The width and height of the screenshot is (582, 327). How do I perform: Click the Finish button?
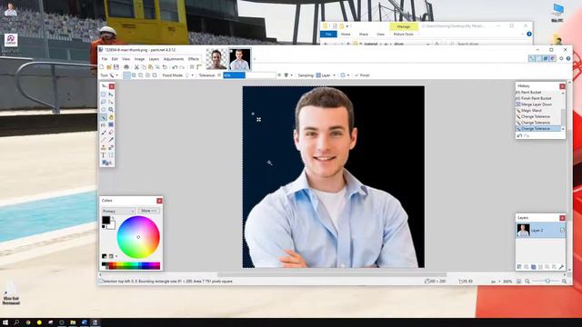point(362,75)
